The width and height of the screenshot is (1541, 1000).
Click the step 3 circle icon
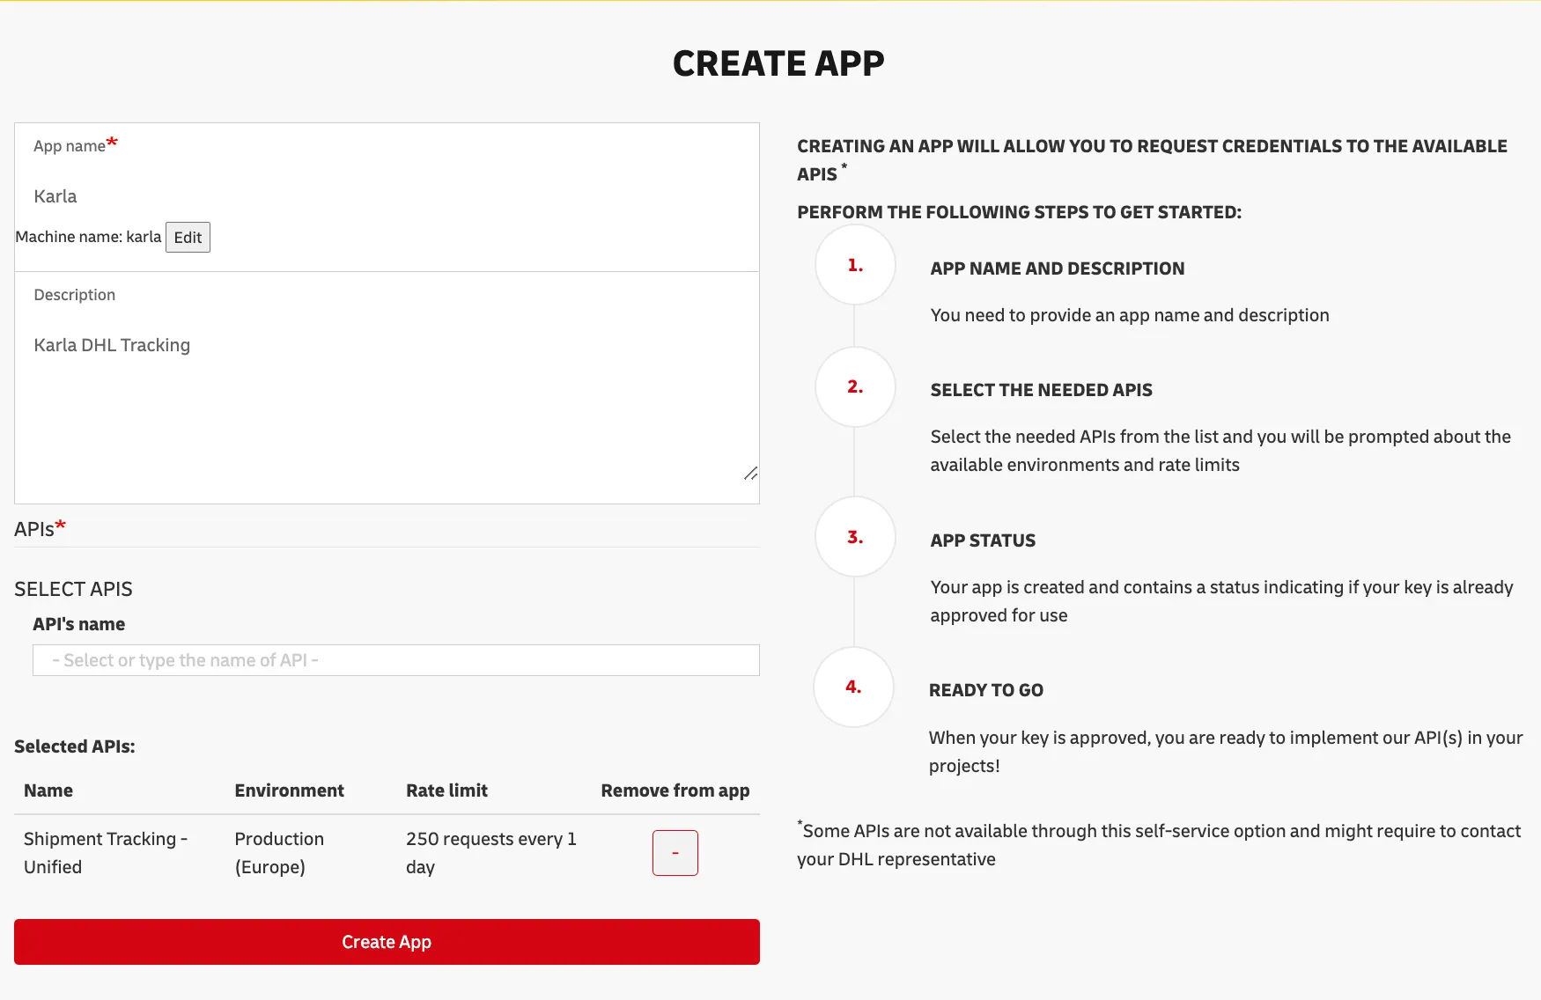click(854, 537)
